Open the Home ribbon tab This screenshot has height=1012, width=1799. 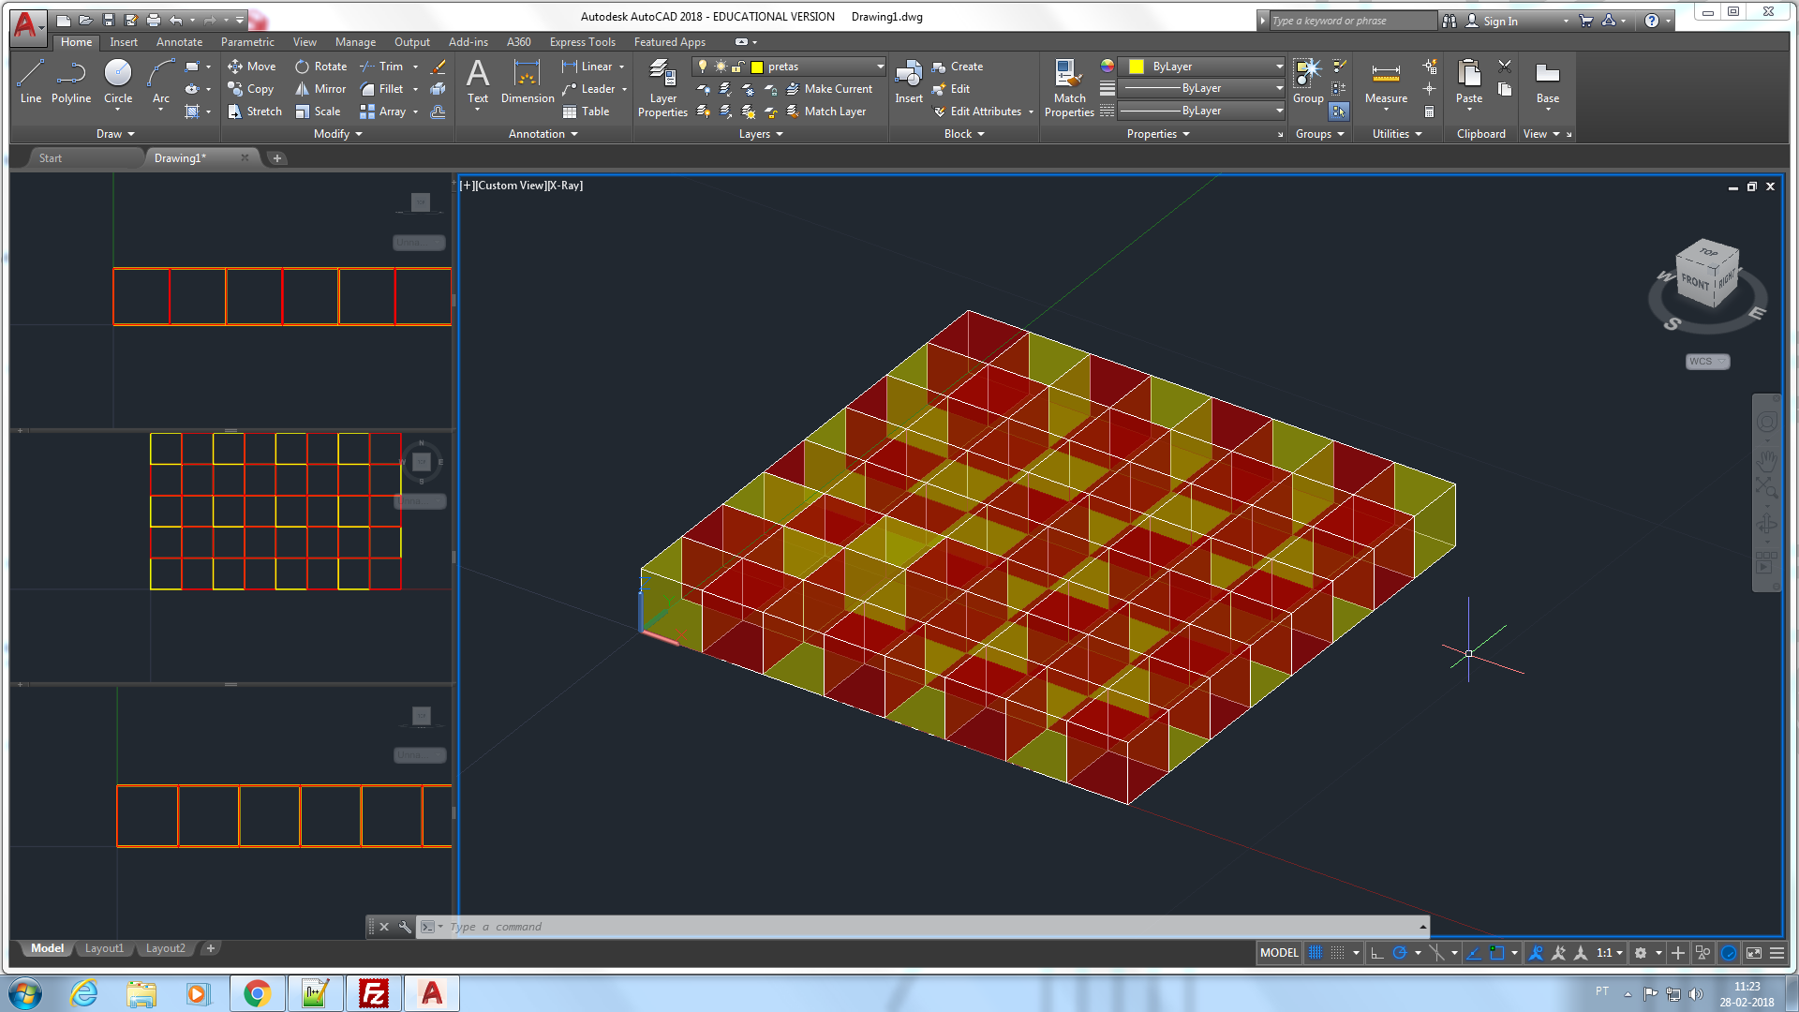77,41
